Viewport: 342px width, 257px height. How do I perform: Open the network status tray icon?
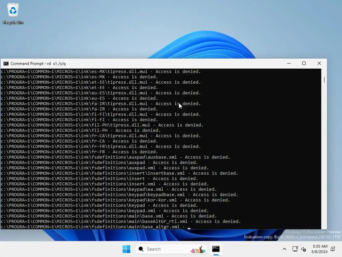295,249
